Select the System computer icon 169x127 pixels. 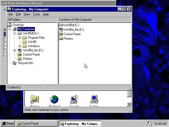94,99
